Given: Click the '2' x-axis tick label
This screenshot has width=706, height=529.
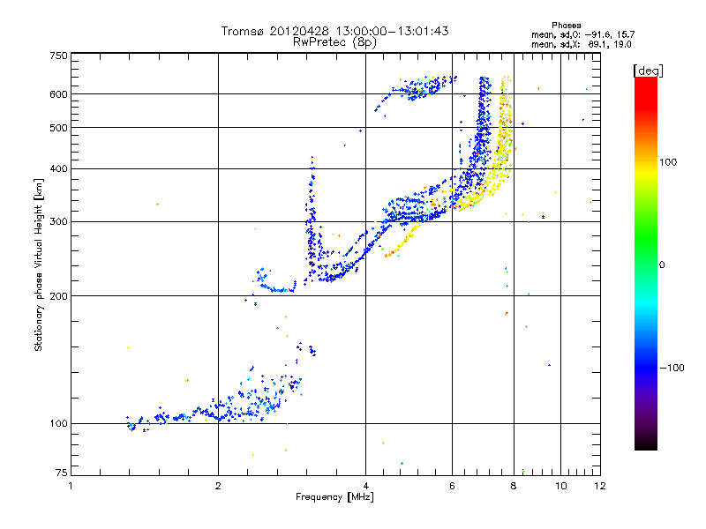Looking at the screenshot, I should click(x=218, y=486).
